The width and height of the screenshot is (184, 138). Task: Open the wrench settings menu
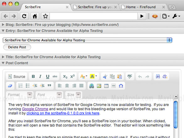(176, 16)
